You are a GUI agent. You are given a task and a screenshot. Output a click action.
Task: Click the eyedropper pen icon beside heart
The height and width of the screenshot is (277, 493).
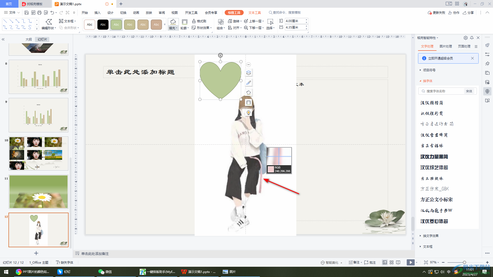[249, 83]
